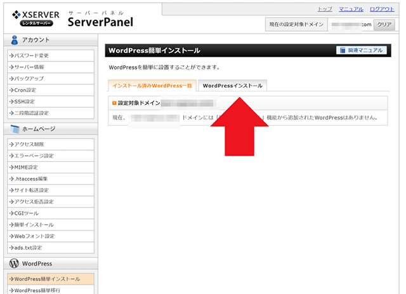406x294 pixels.
Task: Open バックアップ menu item
Action: click(51, 79)
